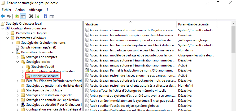Open Help via the blue question mark icon
Screen dimensions: 236x111
click(x=45, y=16)
